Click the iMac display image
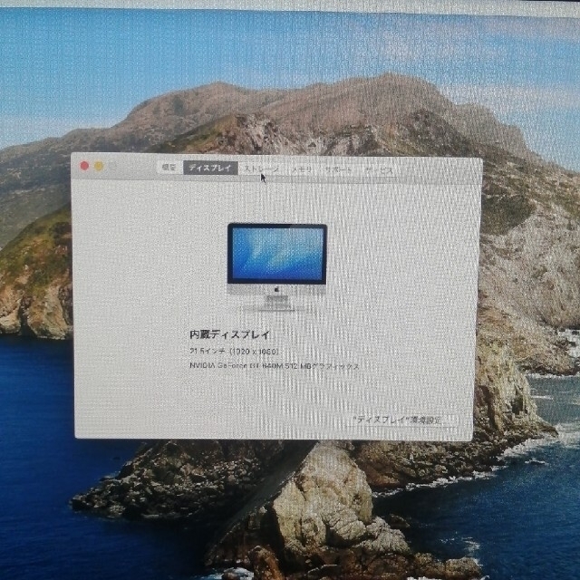The height and width of the screenshot is (580, 580). point(277,267)
